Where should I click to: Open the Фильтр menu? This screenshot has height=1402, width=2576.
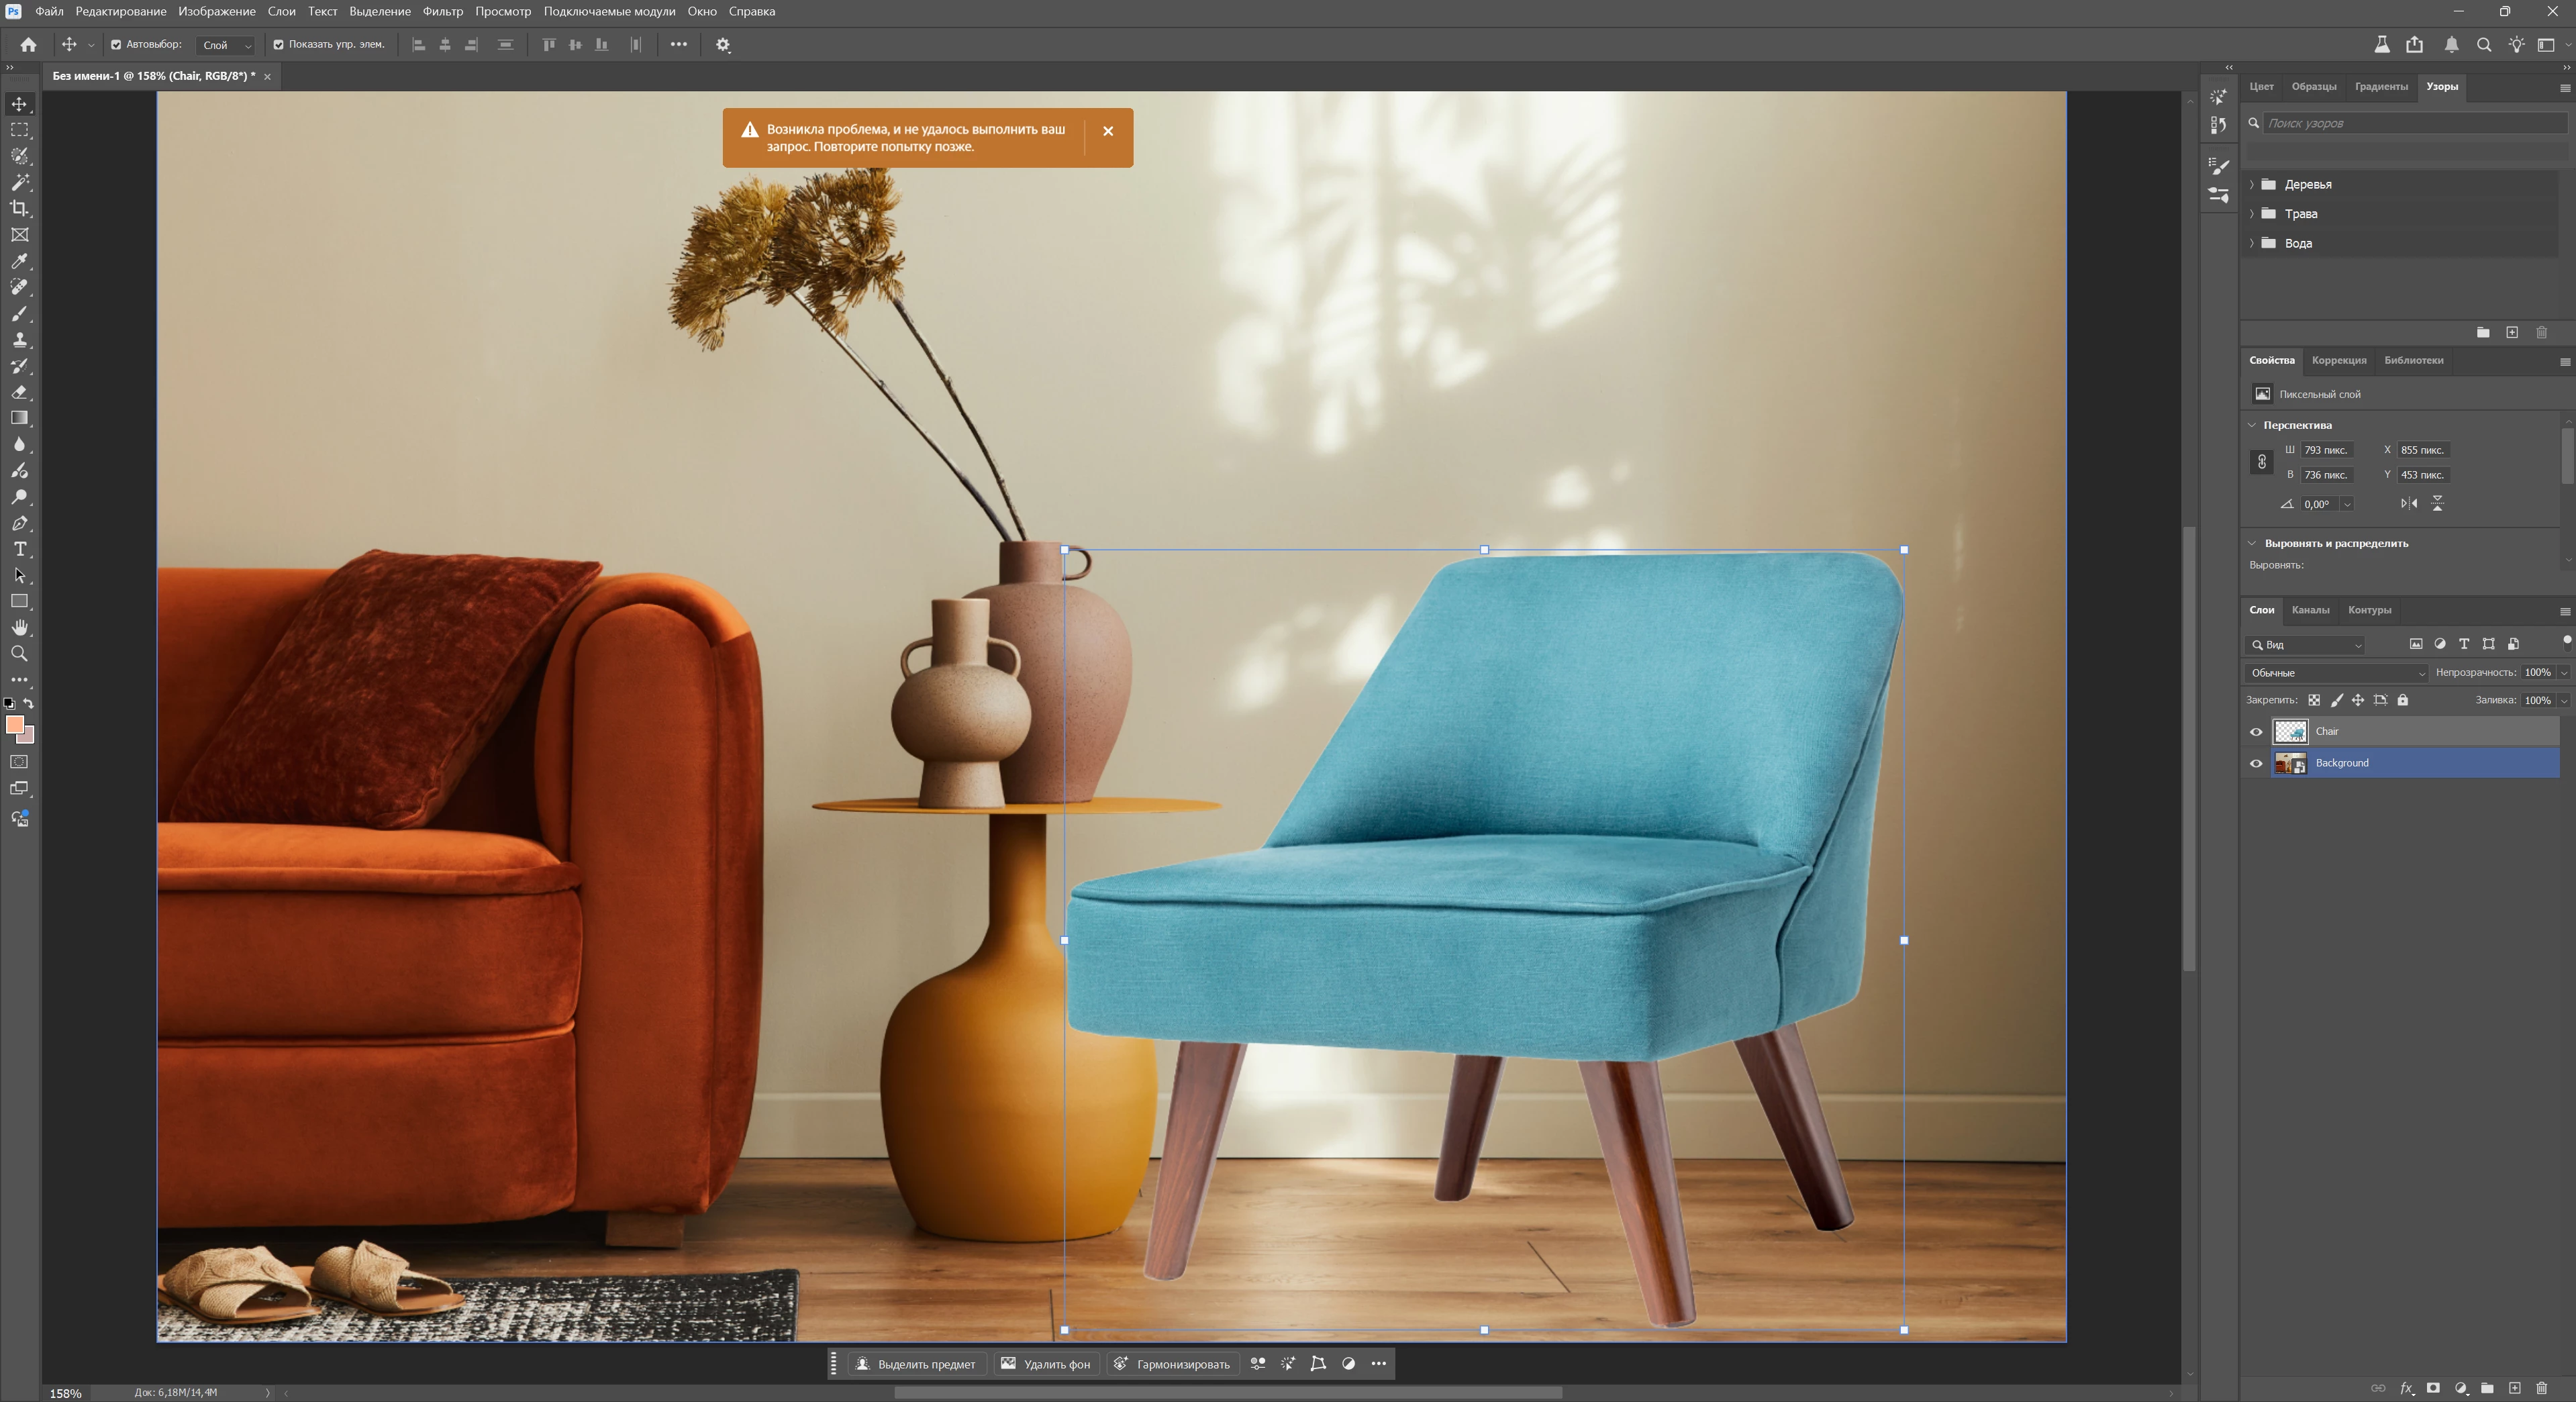pos(442,11)
